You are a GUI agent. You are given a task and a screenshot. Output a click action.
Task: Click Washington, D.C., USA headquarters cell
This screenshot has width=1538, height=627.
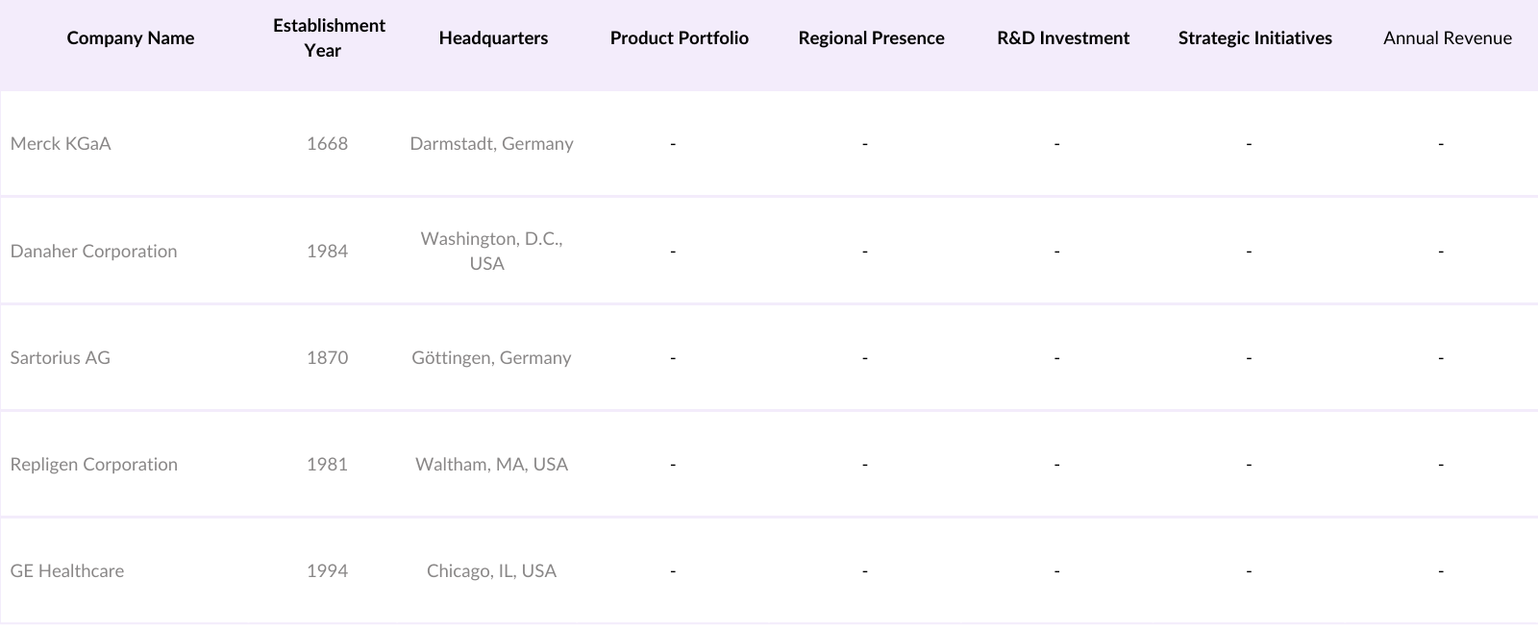[491, 251]
